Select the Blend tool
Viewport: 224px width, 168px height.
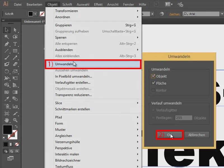(x=15, y=99)
